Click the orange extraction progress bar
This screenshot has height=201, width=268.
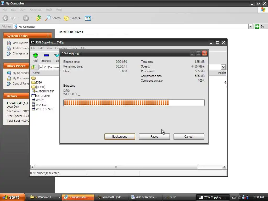134,103
